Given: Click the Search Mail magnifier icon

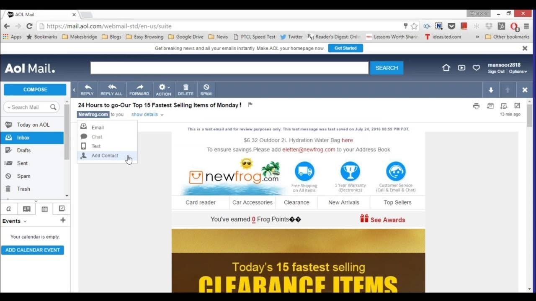Looking at the screenshot, I should (x=53, y=107).
